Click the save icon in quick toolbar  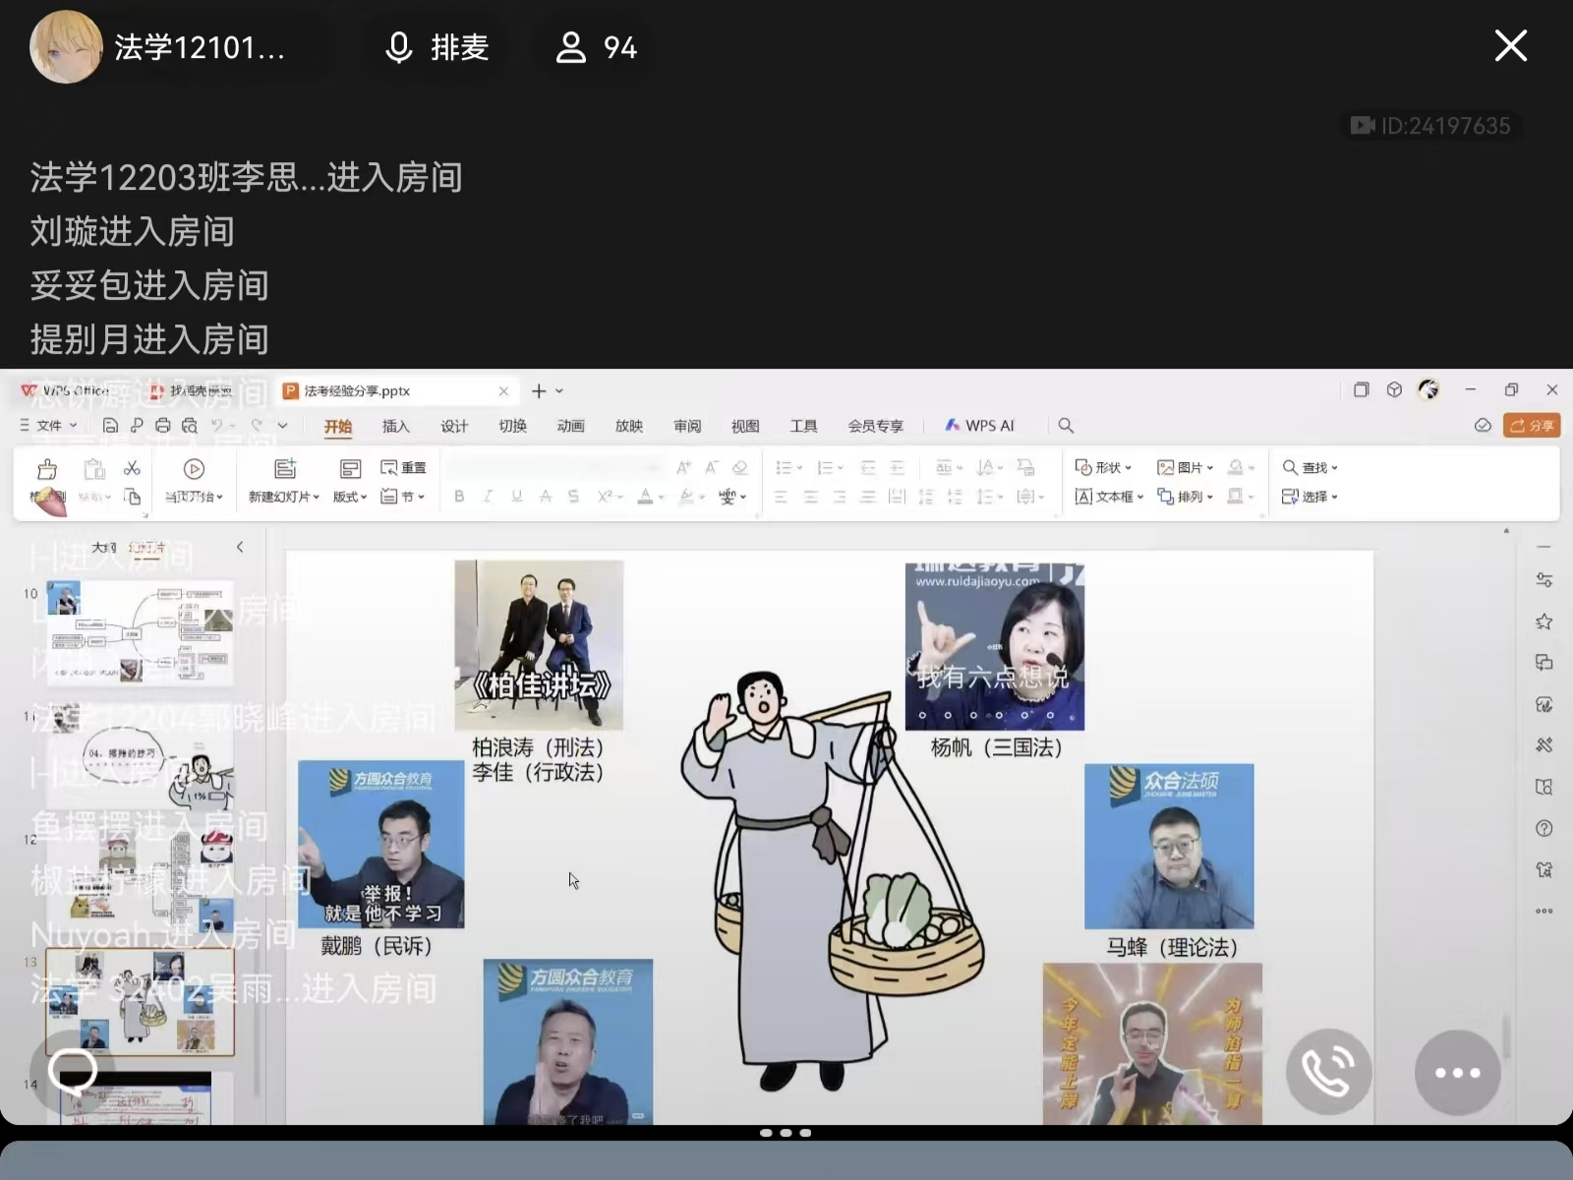pos(110,426)
